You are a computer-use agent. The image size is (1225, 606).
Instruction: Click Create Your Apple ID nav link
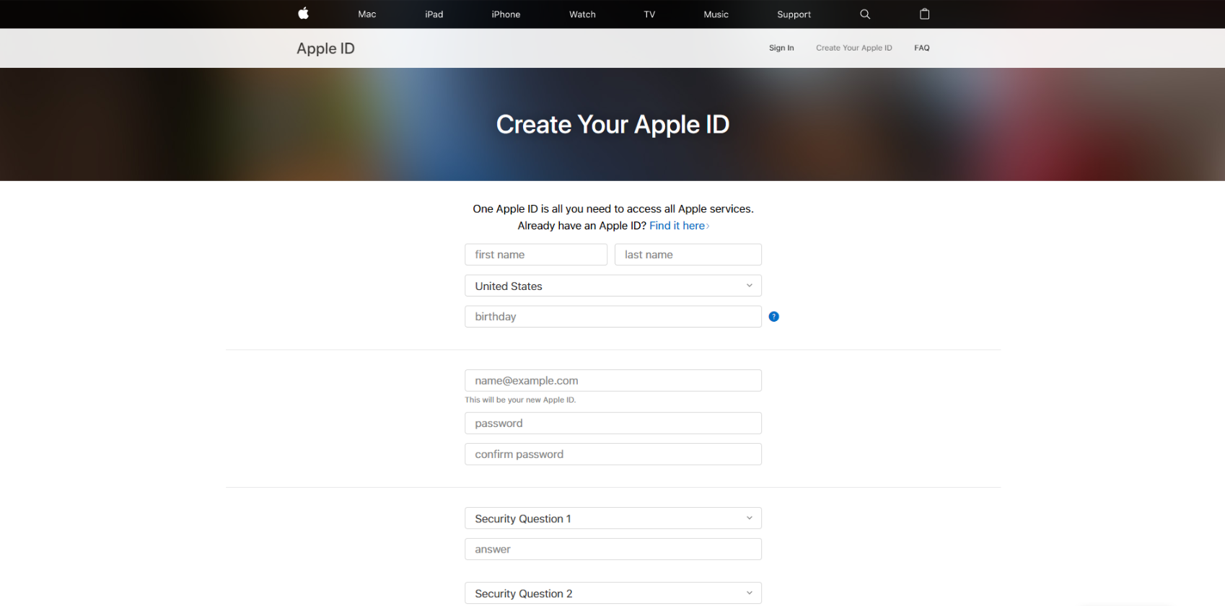click(854, 48)
